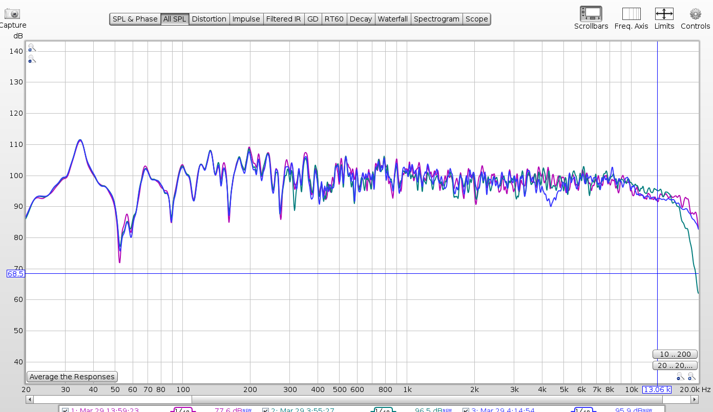Click the 20.0k Hz axis label

click(x=696, y=389)
